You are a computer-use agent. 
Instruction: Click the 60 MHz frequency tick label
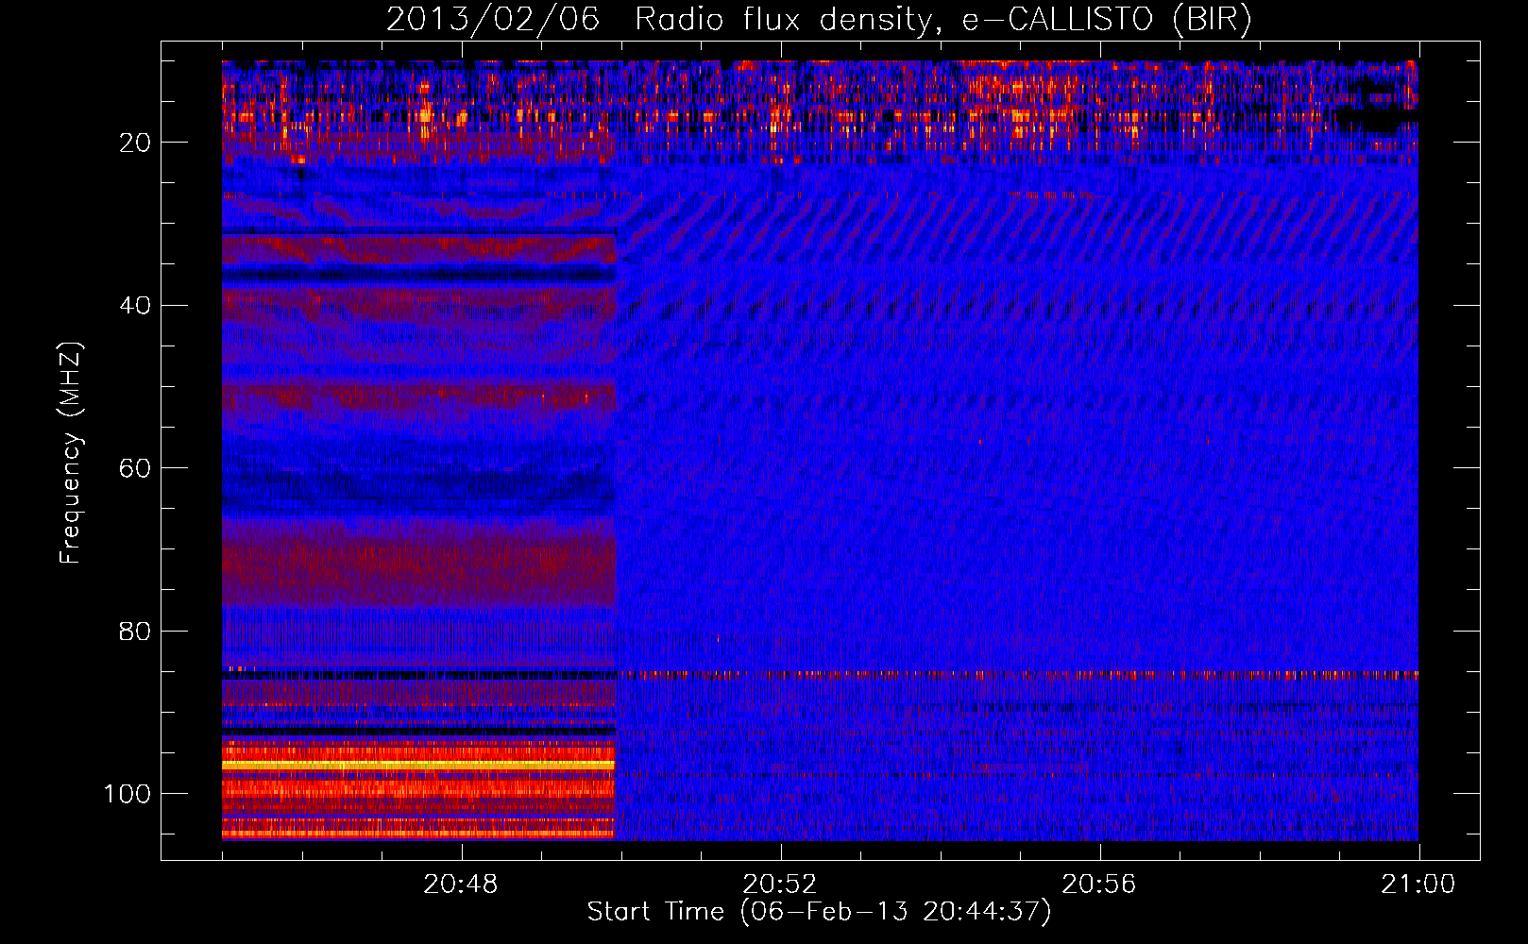pyautogui.click(x=135, y=468)
